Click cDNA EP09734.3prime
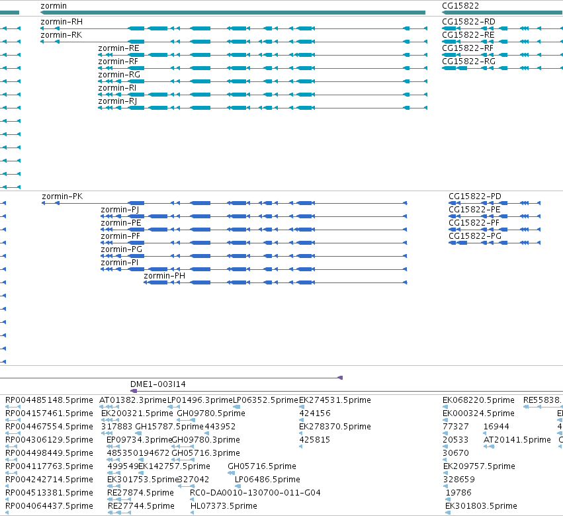The height and width of the screenshot is (516, 563). [x=140, y=440]
